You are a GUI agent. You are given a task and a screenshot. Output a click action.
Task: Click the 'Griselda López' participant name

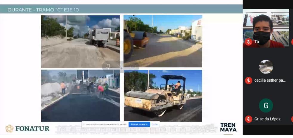click(267, 119)
